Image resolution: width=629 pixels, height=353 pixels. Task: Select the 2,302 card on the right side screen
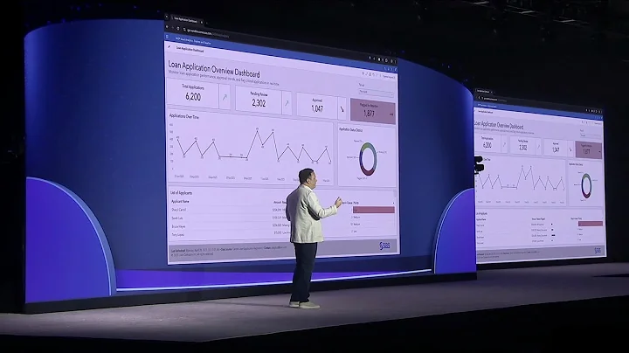522,146
